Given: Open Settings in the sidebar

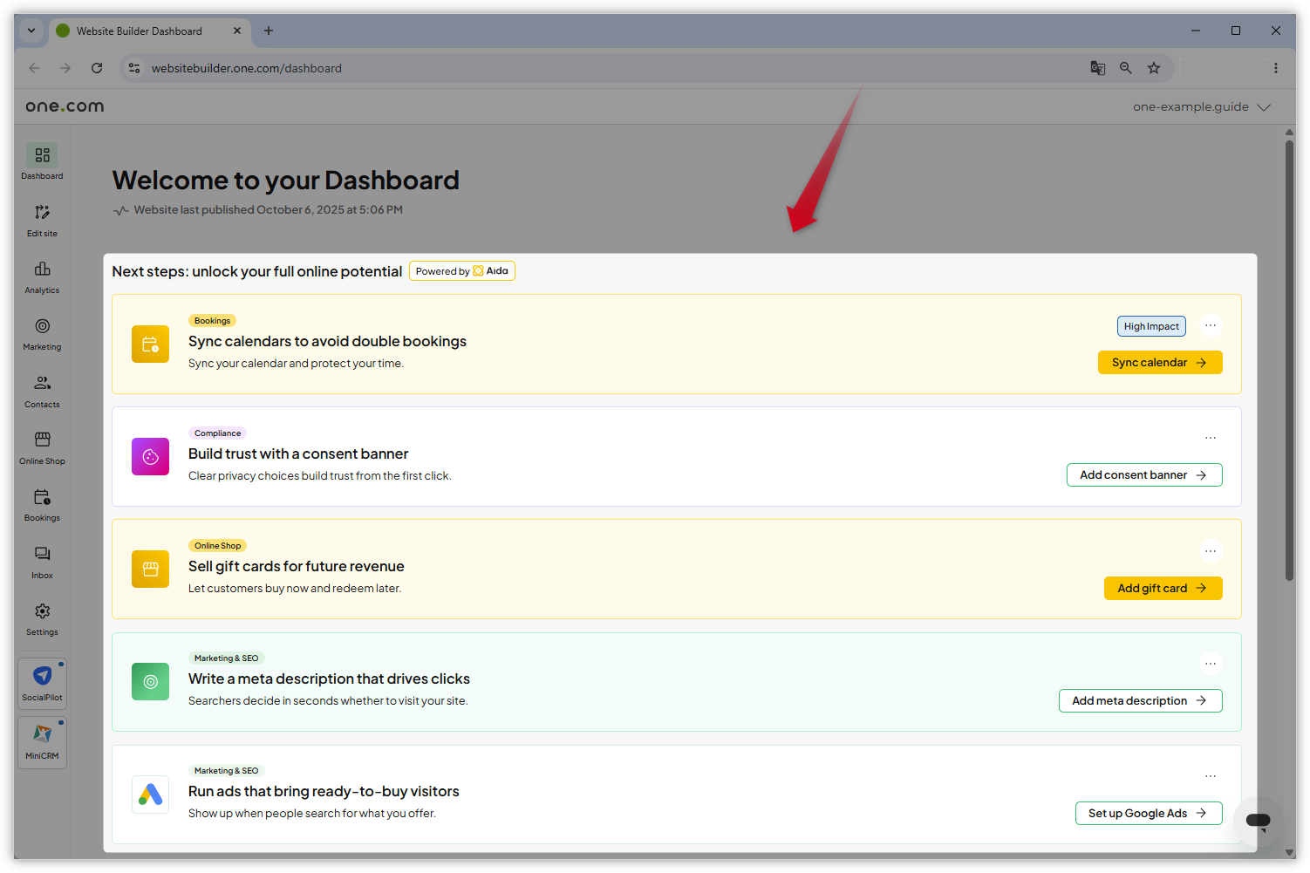Looking at the screenshot, I should click(x=42, y=618).
